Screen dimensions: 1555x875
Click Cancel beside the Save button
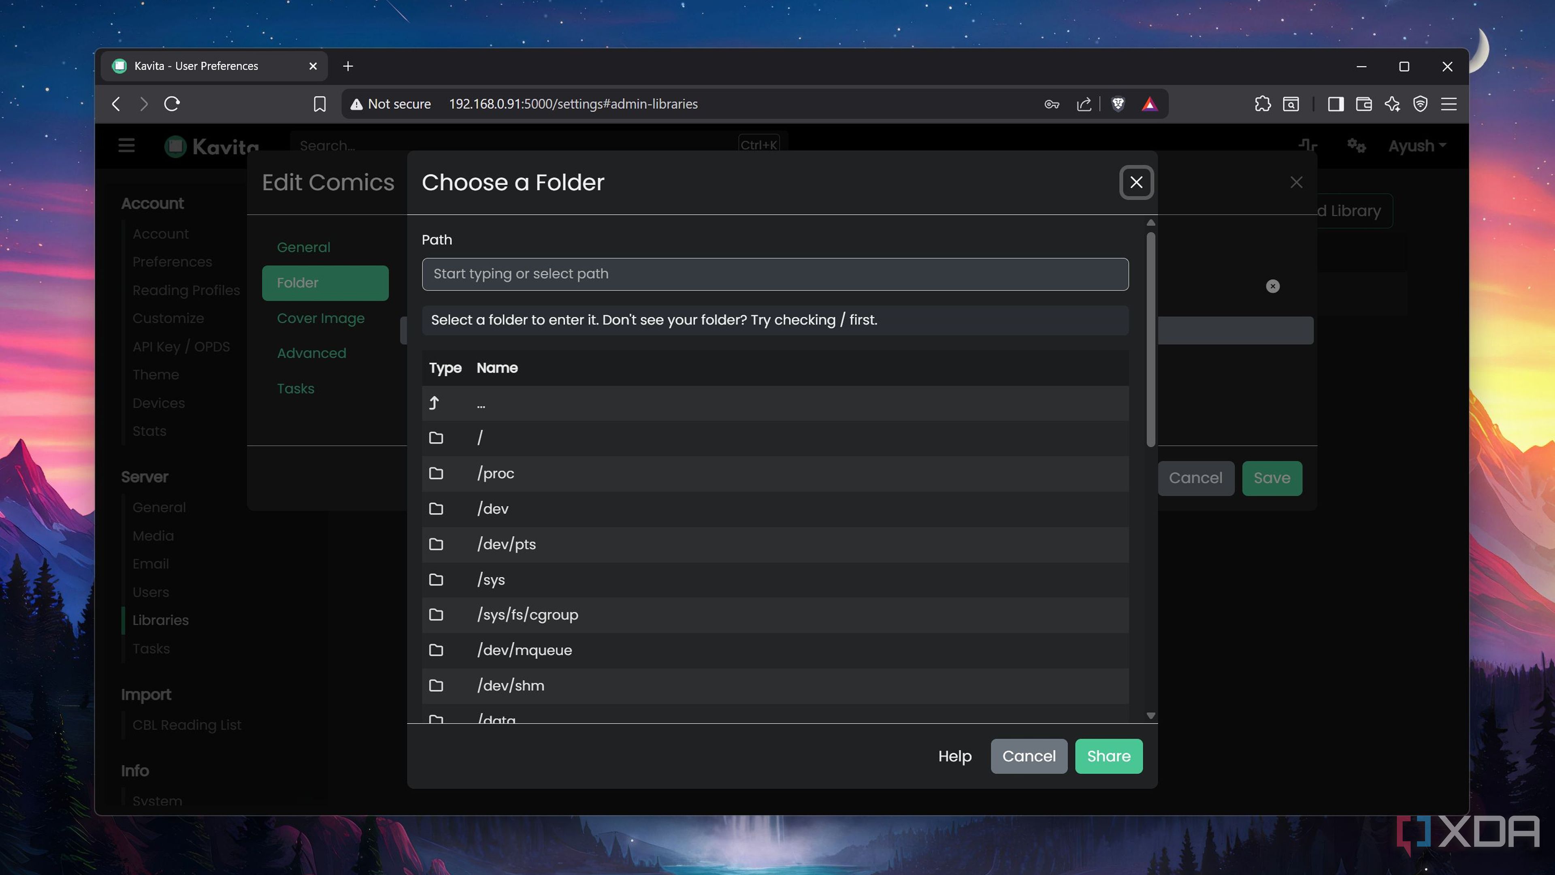tap(1195, 478)
